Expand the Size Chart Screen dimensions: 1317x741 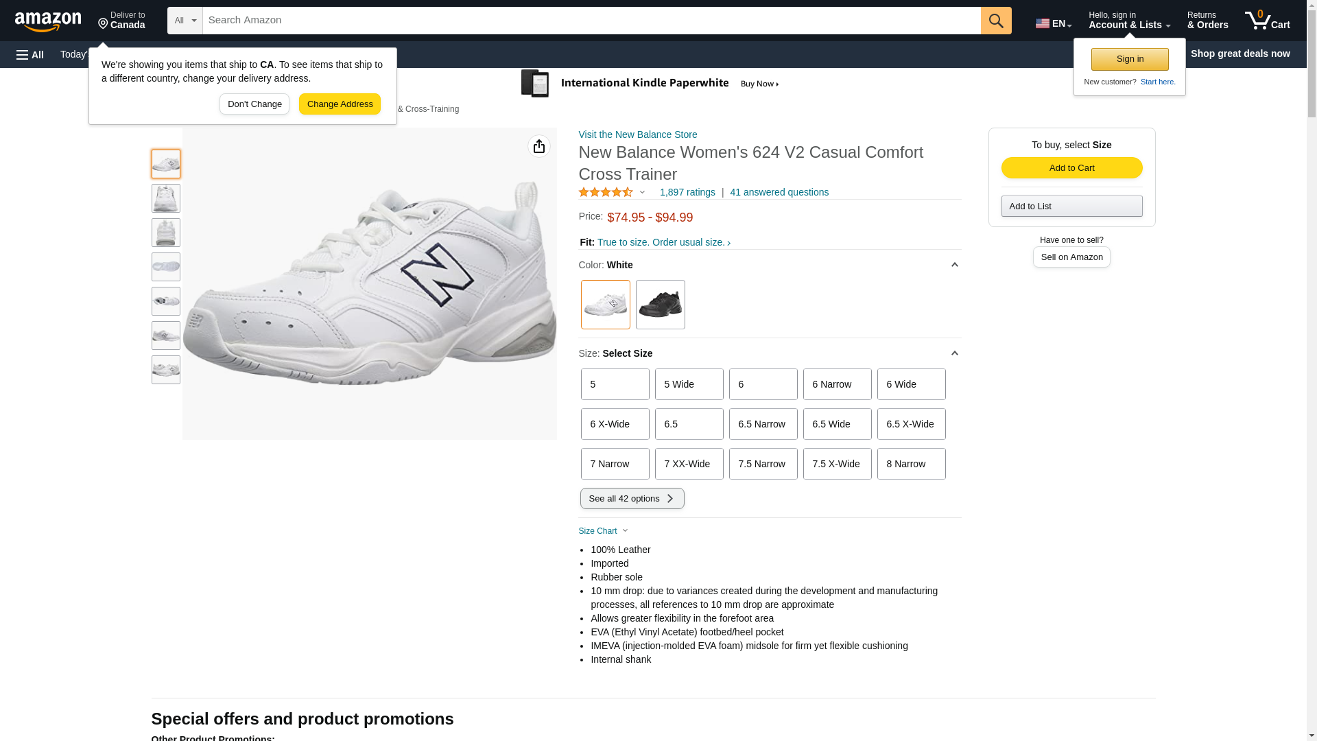point(603,531)
